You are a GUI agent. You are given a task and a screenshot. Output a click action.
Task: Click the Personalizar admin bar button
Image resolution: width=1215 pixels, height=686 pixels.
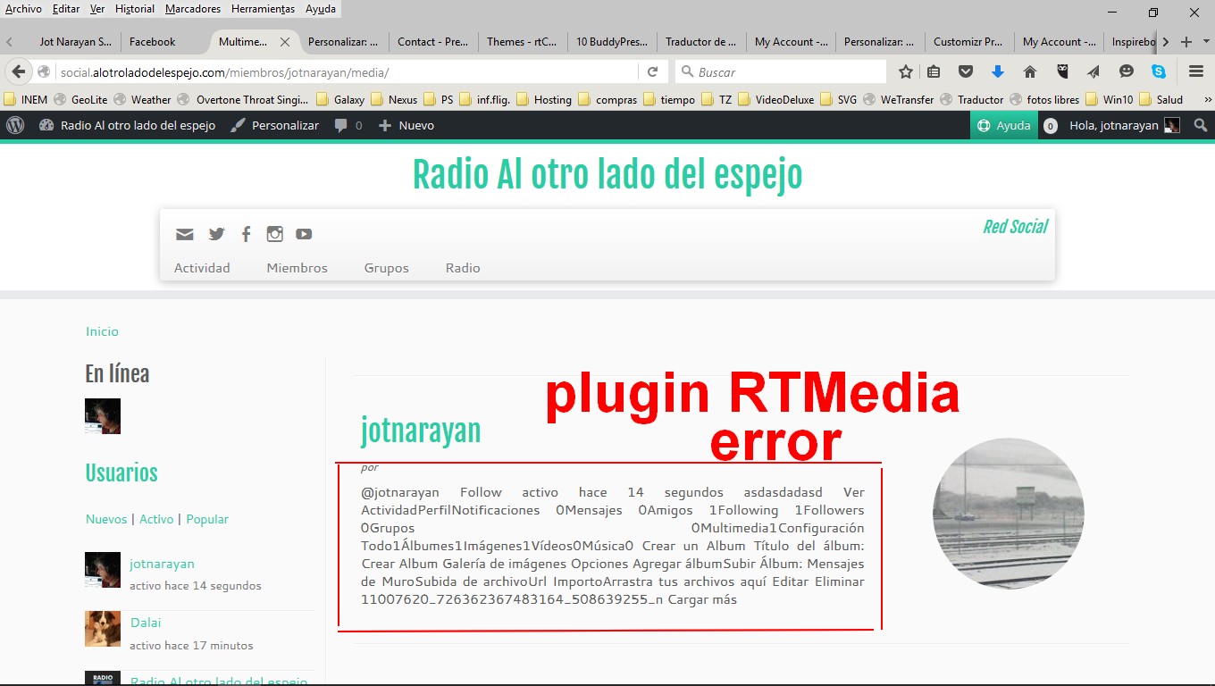(x=275, y=126)
